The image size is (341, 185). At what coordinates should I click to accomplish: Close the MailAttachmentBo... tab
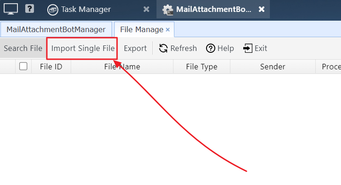[262, 9]
